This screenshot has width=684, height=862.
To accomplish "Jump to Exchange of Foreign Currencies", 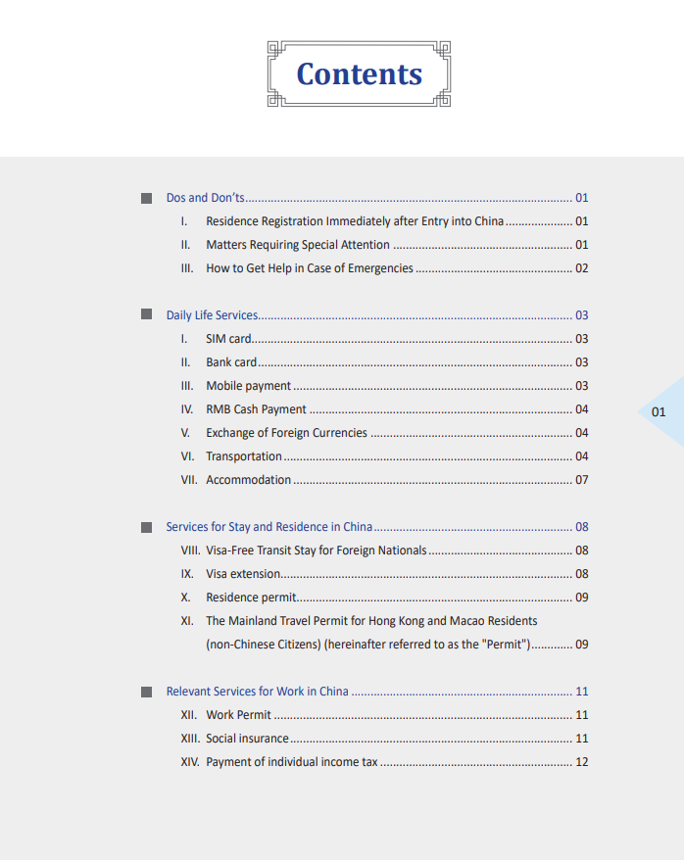I will (286, 433).
